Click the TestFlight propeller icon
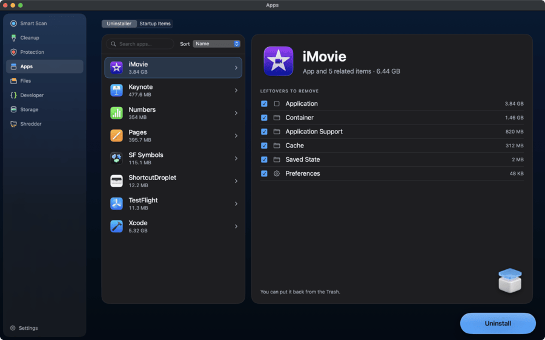 coord(116,204)
